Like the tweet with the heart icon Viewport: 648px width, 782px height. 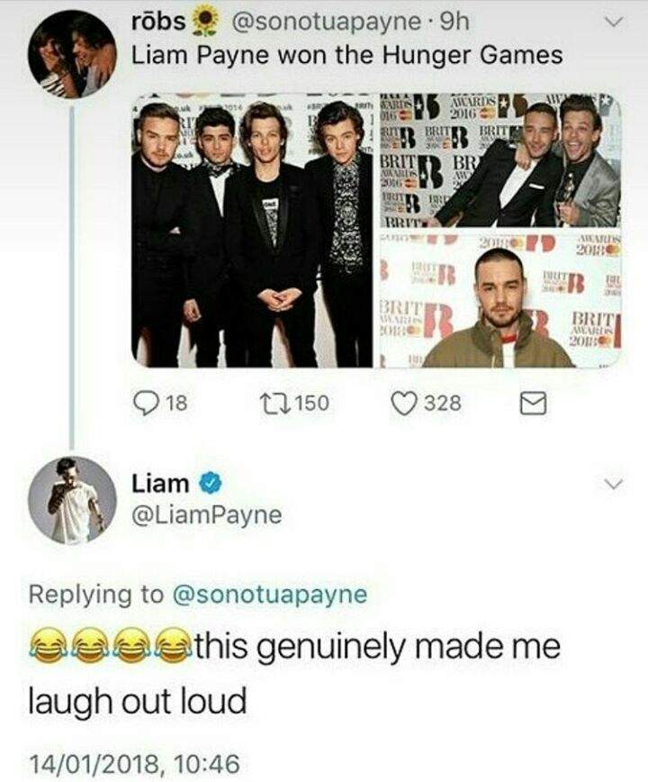pos(403,403)
